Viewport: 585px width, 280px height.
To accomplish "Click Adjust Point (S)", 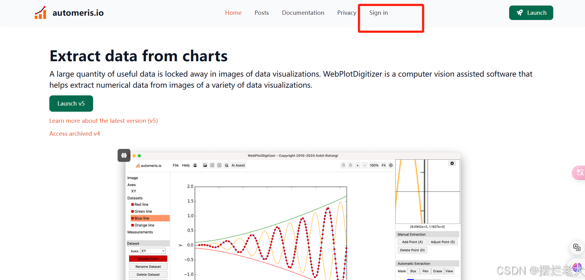I will (443, 242).
